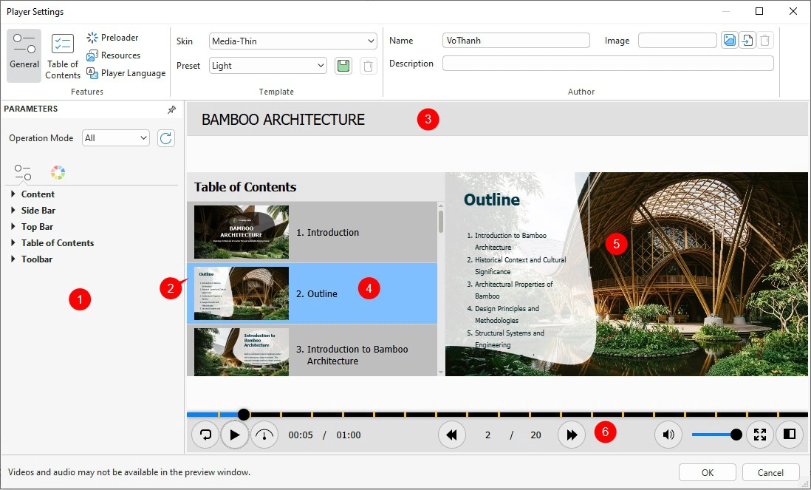The image size is (811, 490).
Task: Click the reset preset trash icon
Action: pyautogui.click(x=368, y=65)
